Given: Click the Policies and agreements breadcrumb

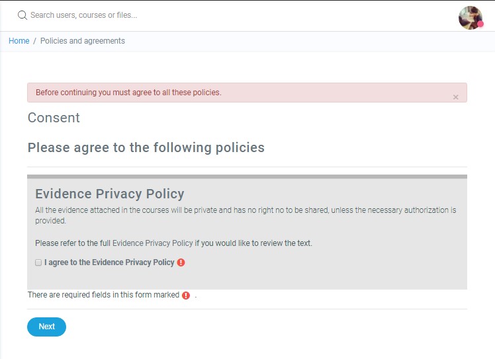Looking at the screenshot, I should (x=83, y=41).
